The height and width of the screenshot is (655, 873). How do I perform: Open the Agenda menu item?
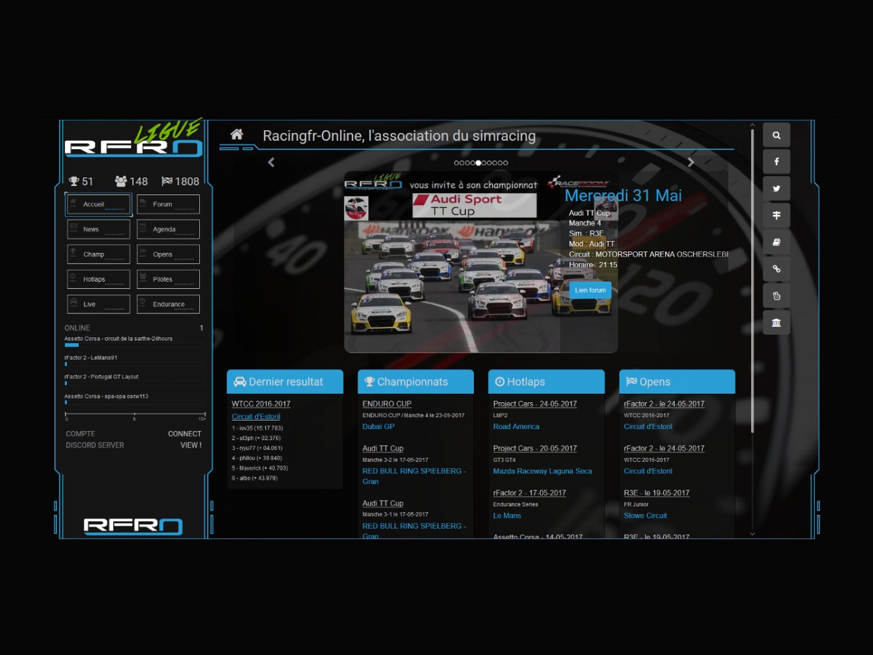click(x=168, y=229)
